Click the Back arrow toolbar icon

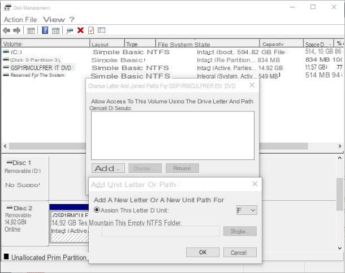click(x=7, y=30)
